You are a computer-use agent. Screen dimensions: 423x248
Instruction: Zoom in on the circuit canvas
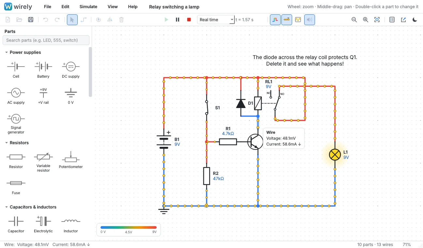[366, 20]
